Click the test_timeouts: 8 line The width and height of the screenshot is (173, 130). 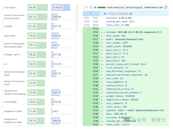(116, 103)
